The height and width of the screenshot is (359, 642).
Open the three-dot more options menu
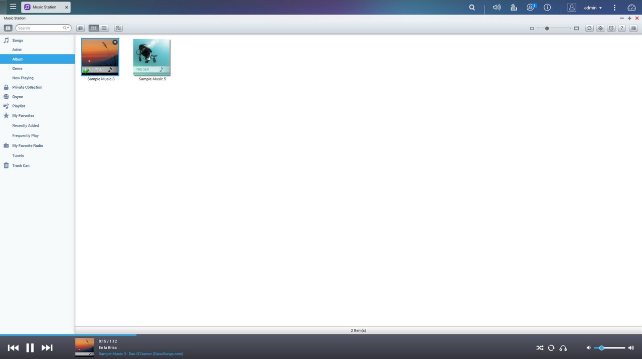coord(614,8)
